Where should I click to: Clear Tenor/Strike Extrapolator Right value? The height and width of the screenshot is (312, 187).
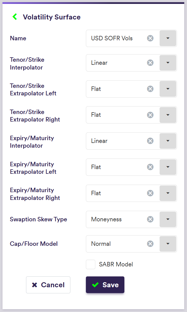(x=150, y=115)
